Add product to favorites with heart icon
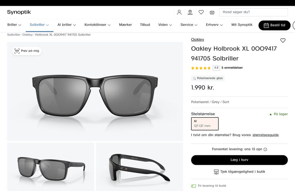The width and height of the screenshot is (295, 191). click(283, 40)
